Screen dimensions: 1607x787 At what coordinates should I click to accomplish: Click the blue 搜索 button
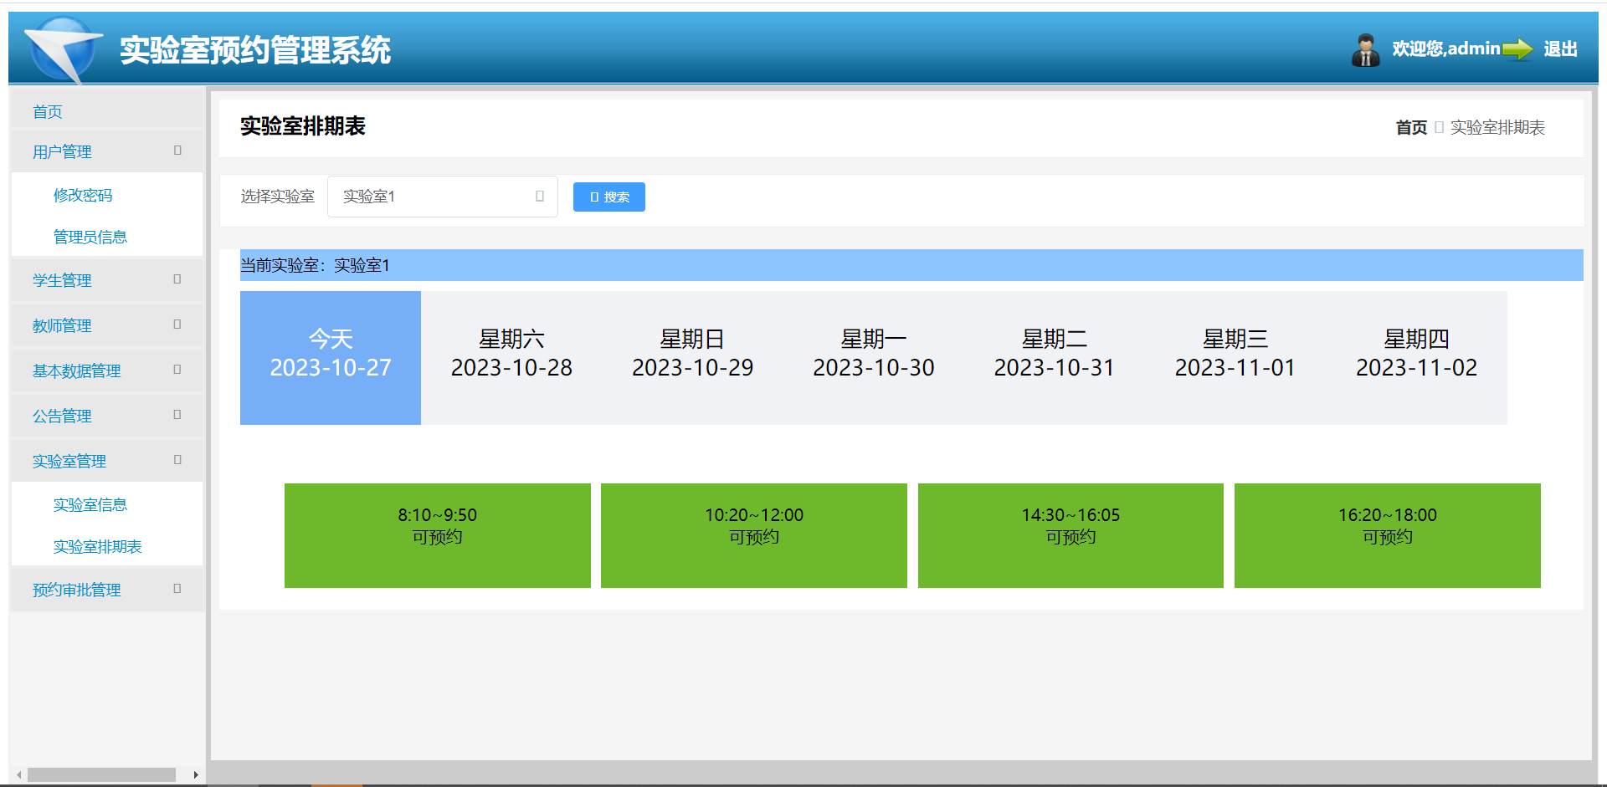tap(609, 197)
